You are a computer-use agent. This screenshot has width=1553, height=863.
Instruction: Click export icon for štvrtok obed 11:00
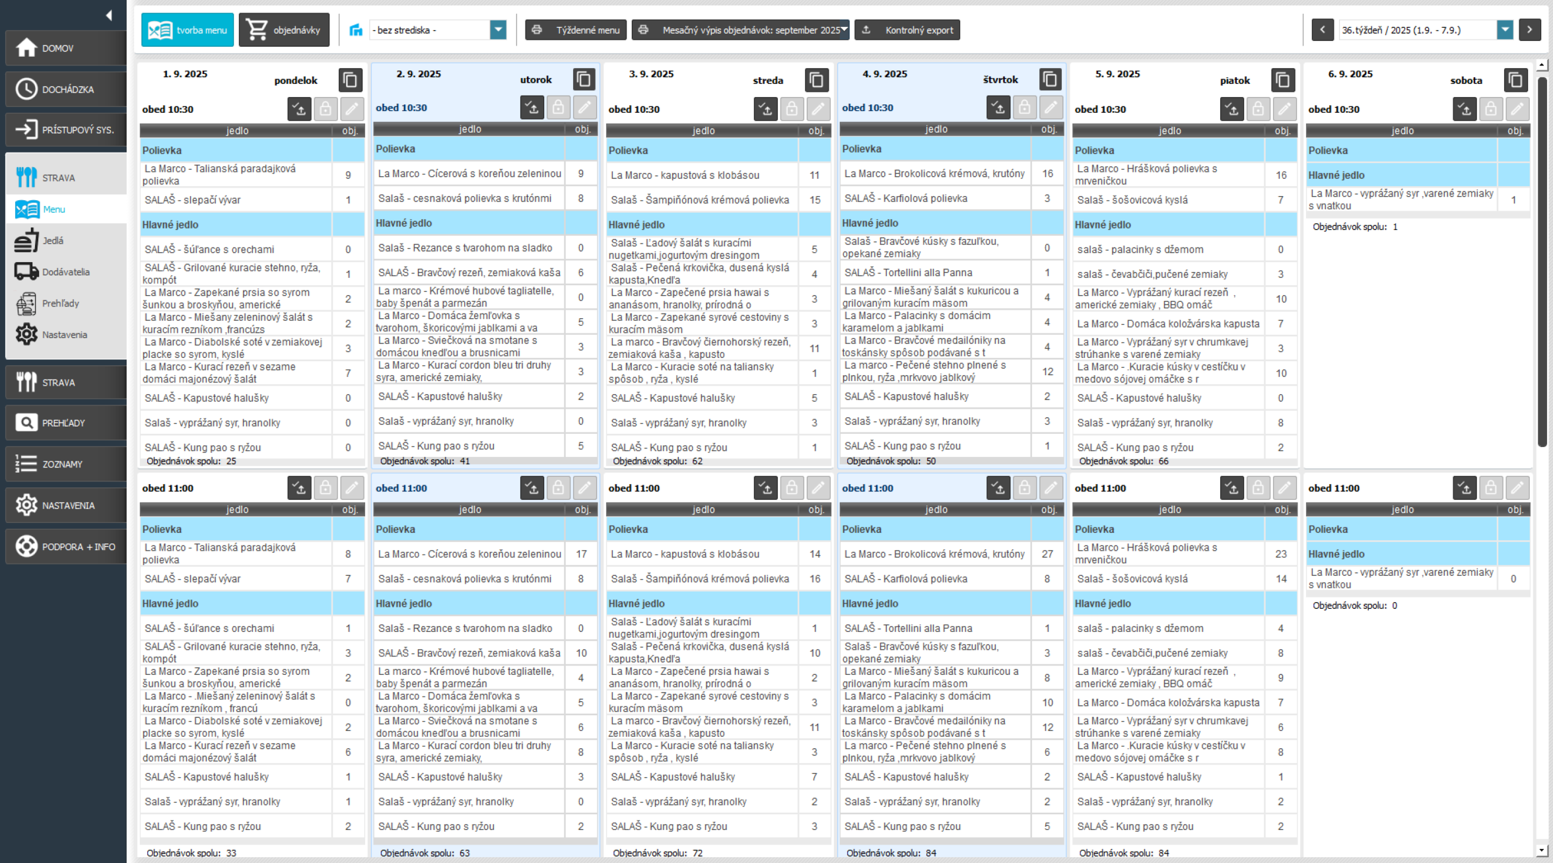pyautogui.click(x=998, y=488)
